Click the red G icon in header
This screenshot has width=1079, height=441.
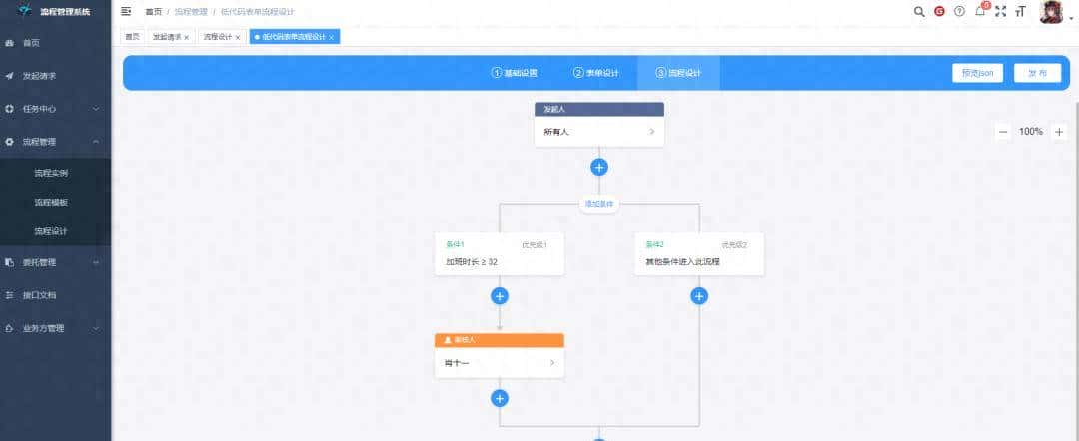click(939, 11)
